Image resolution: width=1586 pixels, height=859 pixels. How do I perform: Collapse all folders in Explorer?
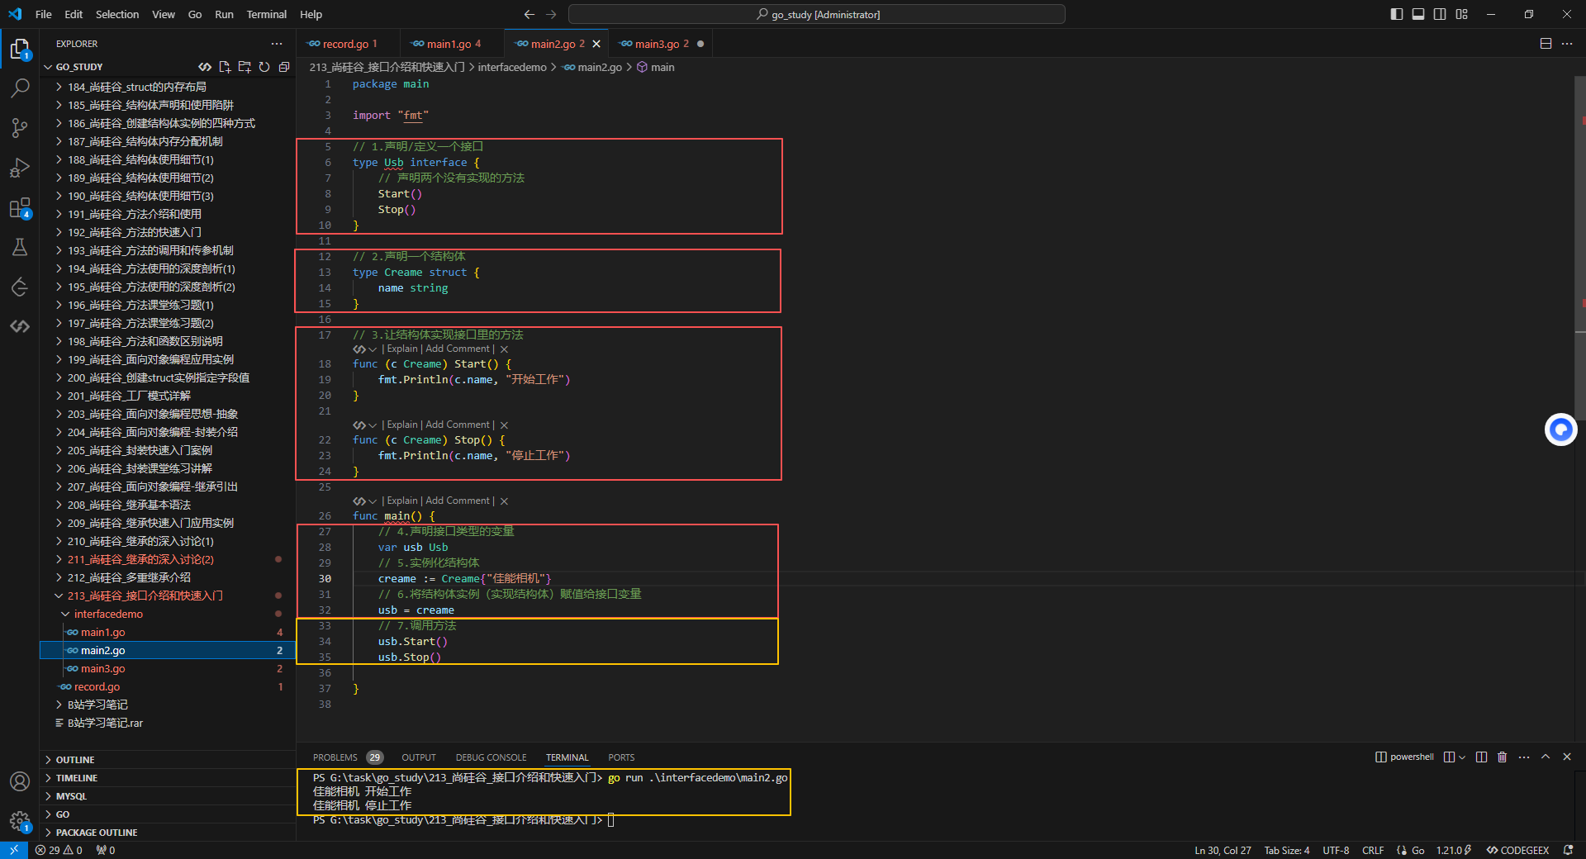point(284,67)
